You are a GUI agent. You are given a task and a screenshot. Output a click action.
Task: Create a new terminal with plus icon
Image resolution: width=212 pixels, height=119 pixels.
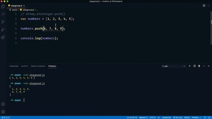point(189,66)
